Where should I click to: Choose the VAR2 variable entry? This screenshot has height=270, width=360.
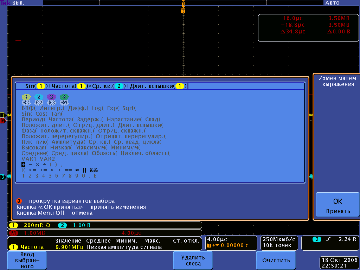tap(47, 159)
